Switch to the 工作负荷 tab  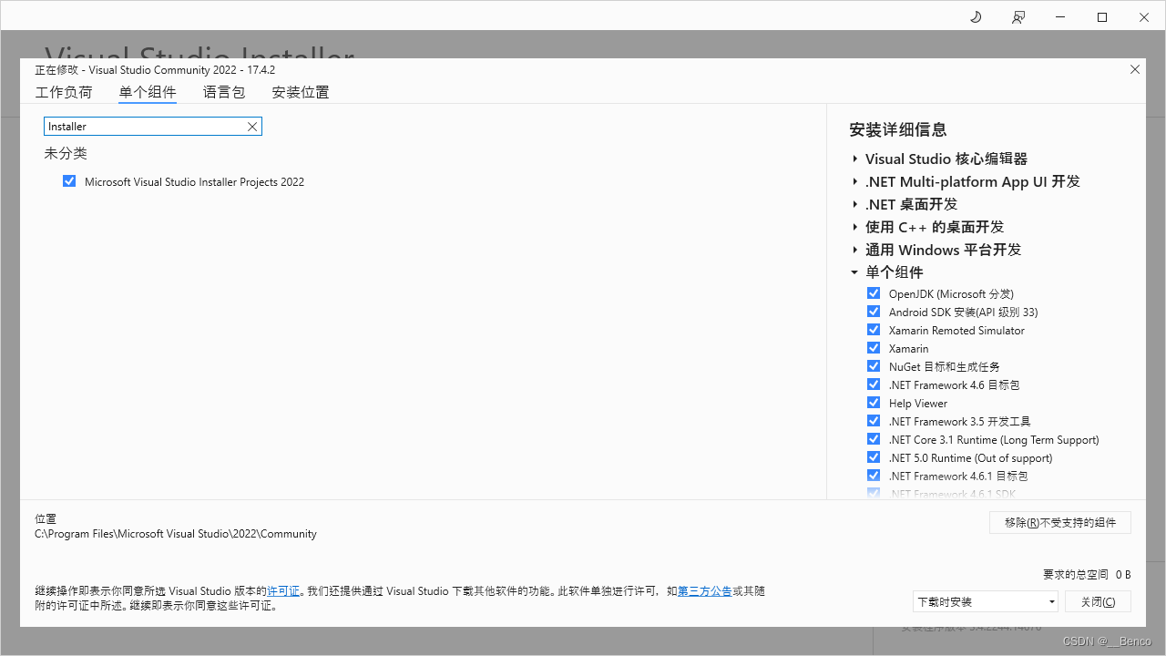coord(64,91)
